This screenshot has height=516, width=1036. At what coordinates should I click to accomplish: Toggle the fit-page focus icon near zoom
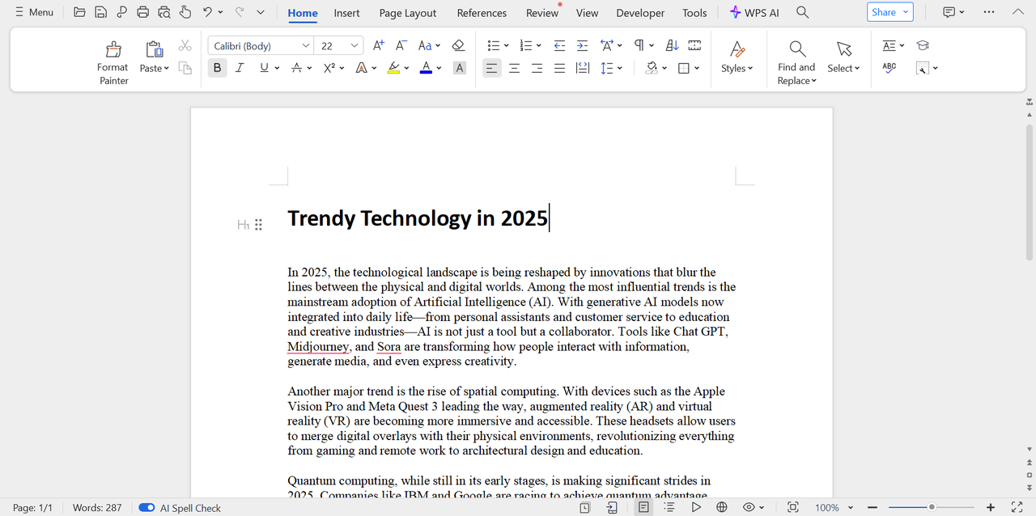(793, 507)
